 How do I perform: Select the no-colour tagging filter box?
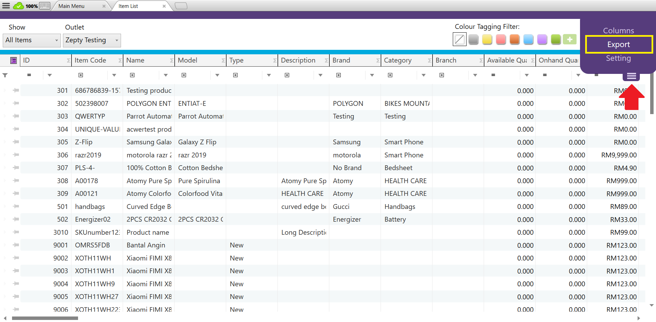click(x=459, y=40)
